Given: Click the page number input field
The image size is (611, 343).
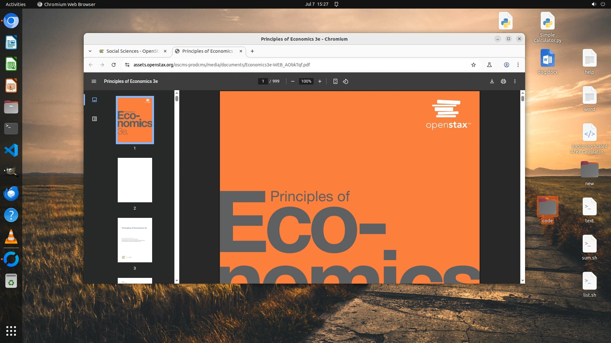Looking at the screenshot, I should [263, 81].
